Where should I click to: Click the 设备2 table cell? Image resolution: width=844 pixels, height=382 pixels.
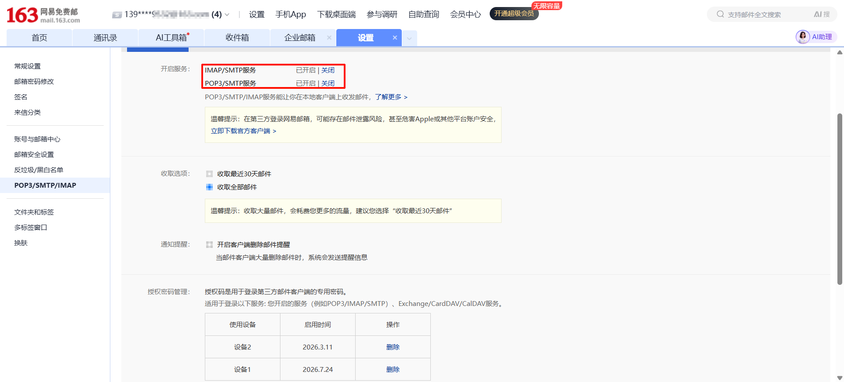(243, 347)
